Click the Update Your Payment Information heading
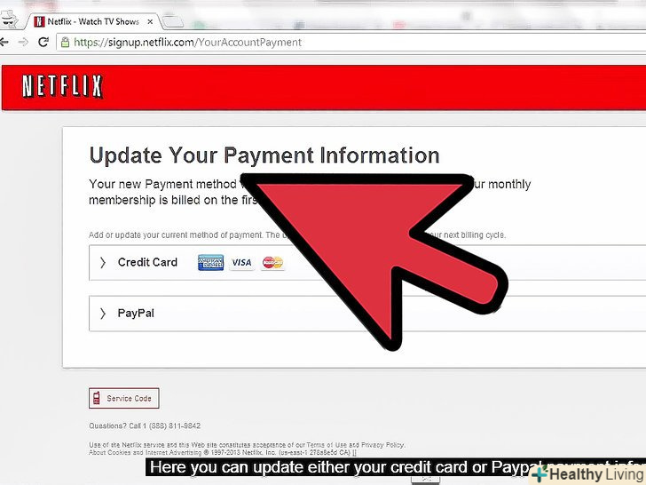 coord(264,155)
